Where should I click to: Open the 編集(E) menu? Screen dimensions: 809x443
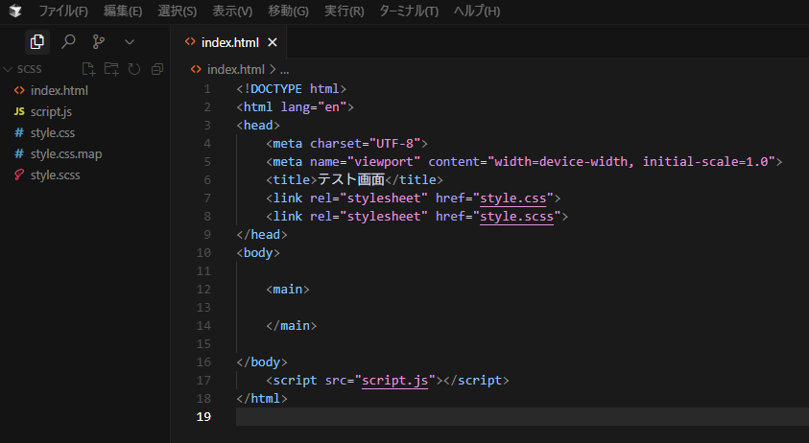(123, 11)
